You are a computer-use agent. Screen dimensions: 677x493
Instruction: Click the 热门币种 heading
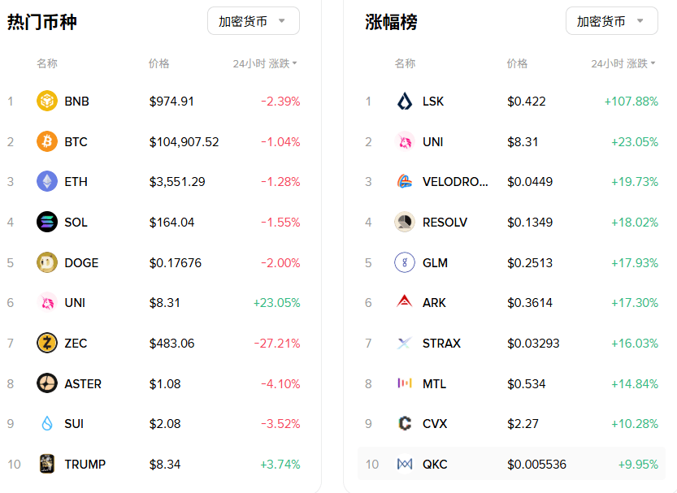42,22
